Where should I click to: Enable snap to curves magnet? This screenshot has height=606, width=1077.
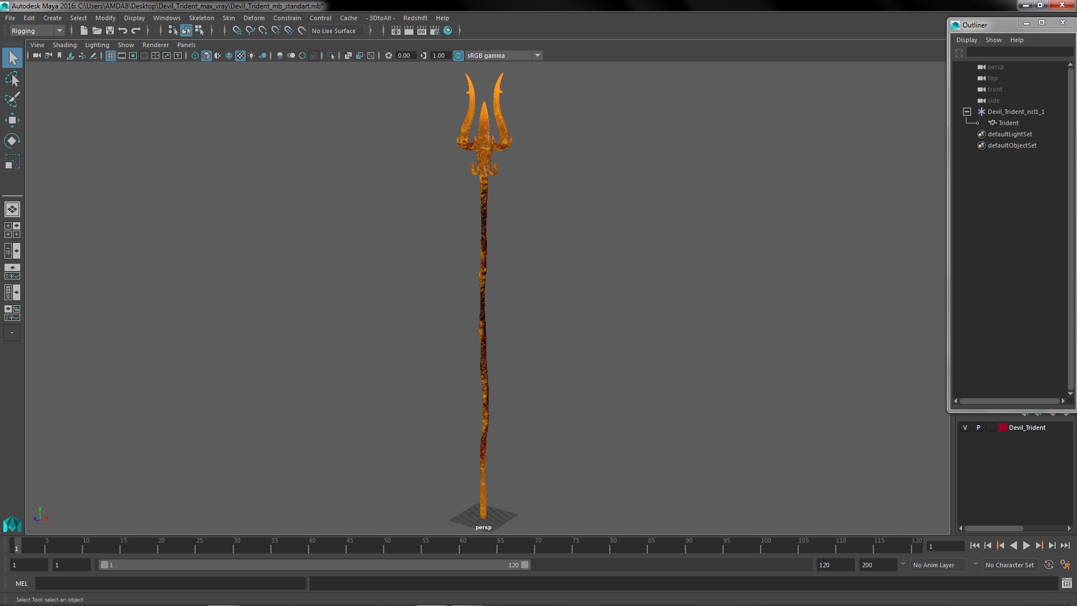tap(250, 31)
